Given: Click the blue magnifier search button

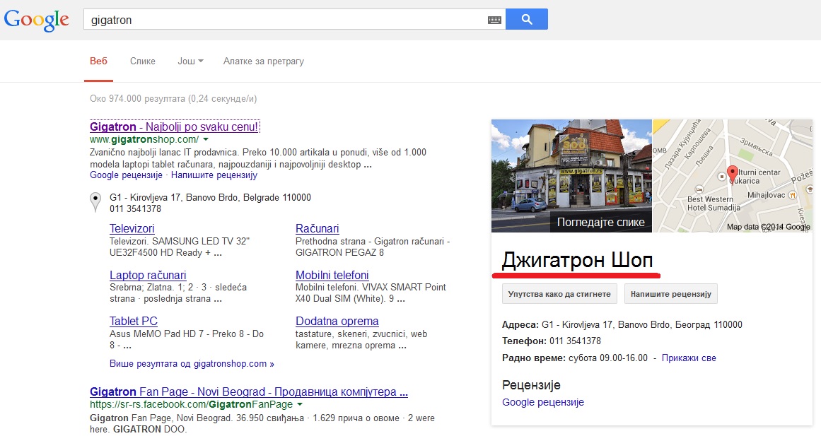Looking at the screenshot, I should [527, 19].
